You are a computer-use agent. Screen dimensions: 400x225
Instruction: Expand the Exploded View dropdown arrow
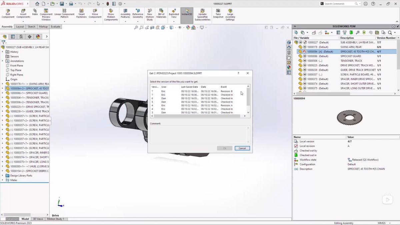click(x=174, y=22)
